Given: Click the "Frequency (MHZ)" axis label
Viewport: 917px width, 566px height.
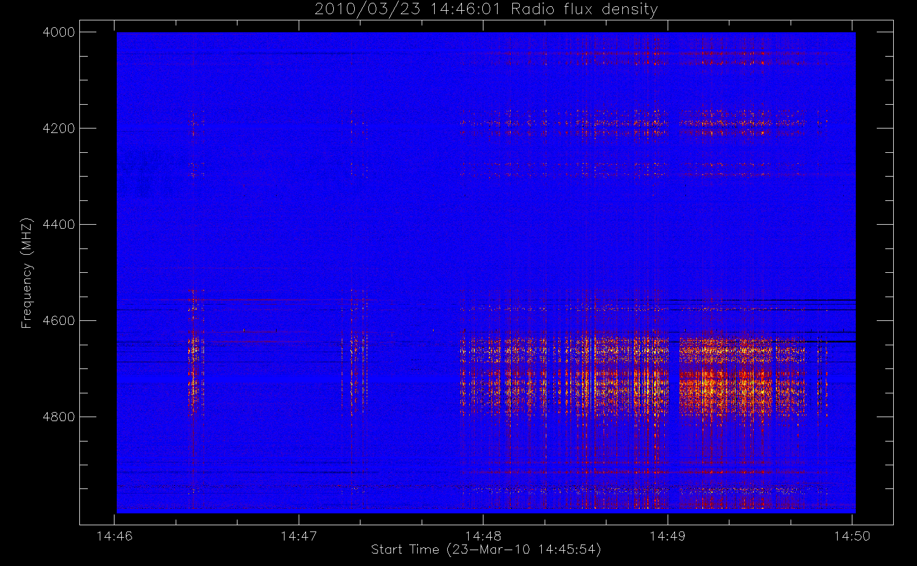Looking at the screenshot, I should click(26, 273).
